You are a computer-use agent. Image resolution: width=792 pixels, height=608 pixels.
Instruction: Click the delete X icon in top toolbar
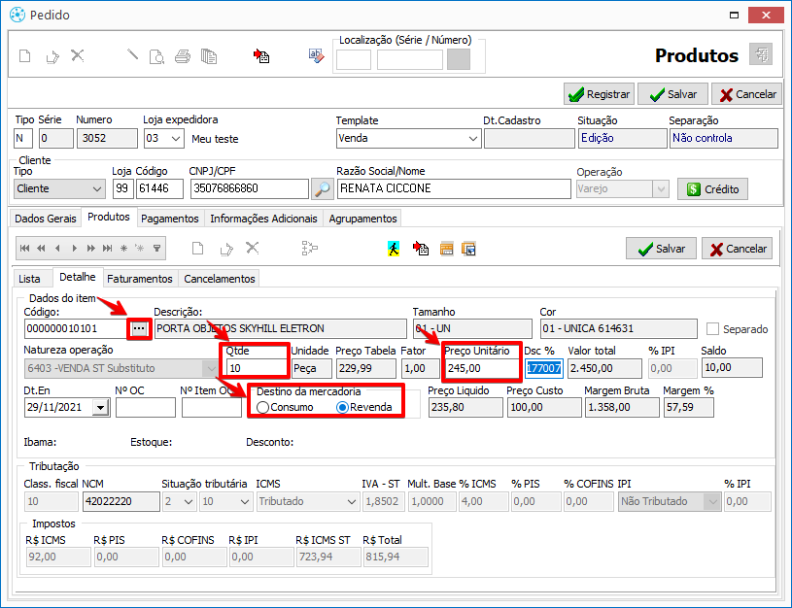[x=78, y=55]
